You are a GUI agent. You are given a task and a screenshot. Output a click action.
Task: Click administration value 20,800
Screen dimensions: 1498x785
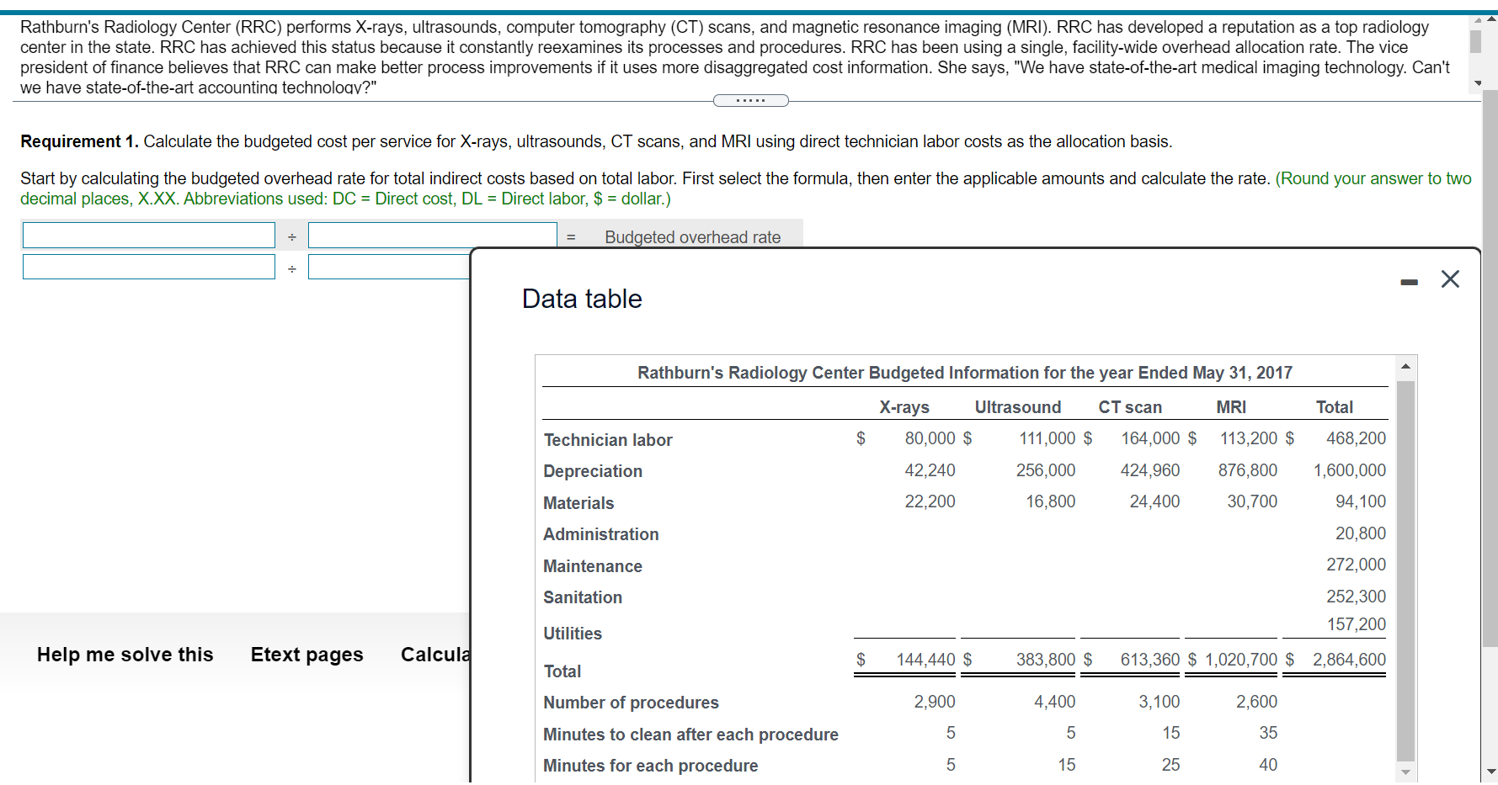[1361, 533]
